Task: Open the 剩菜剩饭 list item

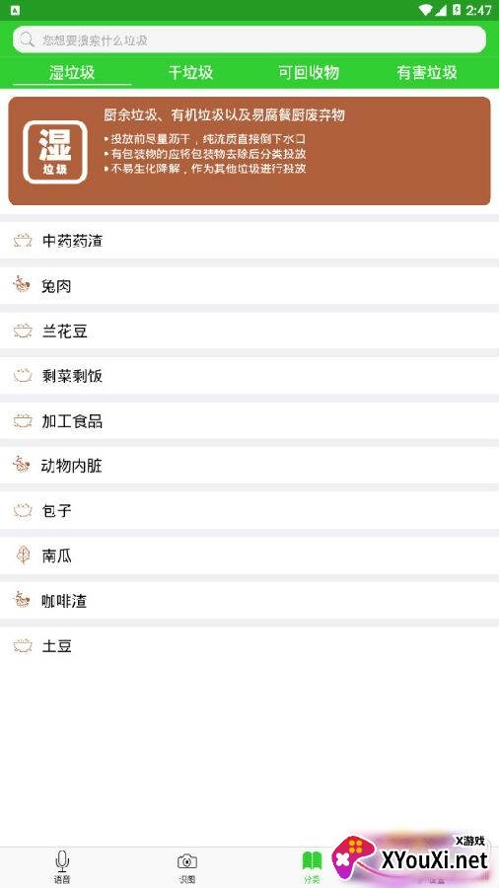Action: tap(249, 376)
